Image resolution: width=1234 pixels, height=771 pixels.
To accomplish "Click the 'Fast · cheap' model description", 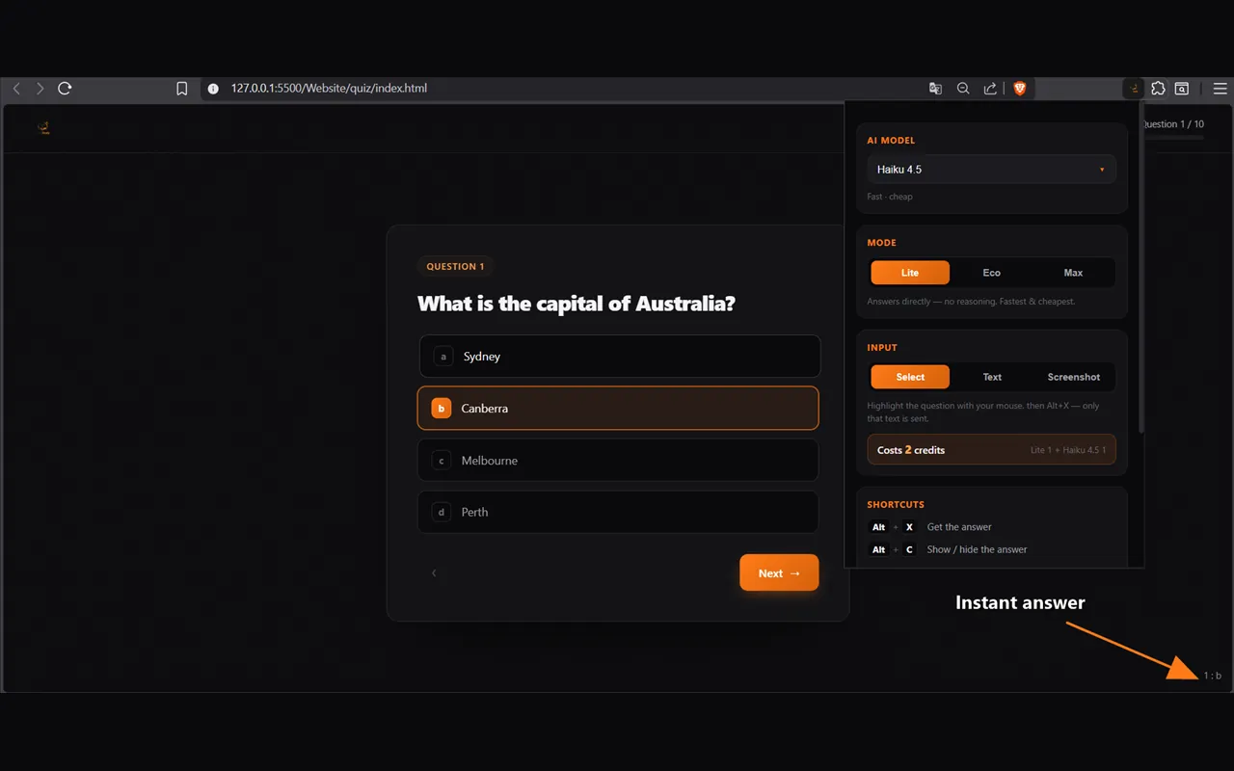I will click(x=889, y=197).
